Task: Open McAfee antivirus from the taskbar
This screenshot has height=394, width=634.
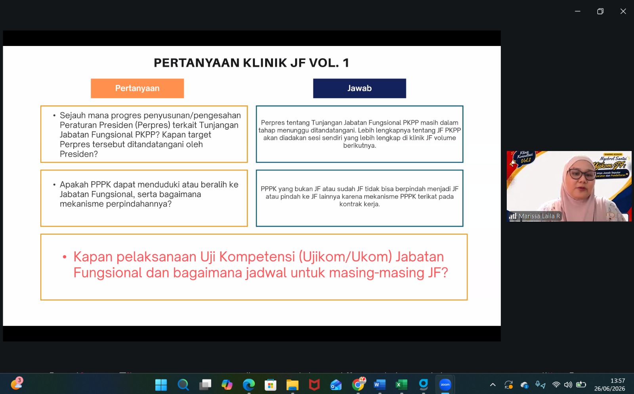Action: (x=314, y=384)
